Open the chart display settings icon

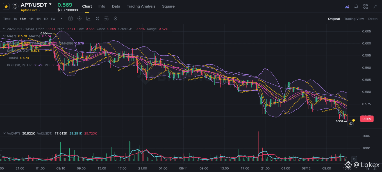[x=106, y=19]
